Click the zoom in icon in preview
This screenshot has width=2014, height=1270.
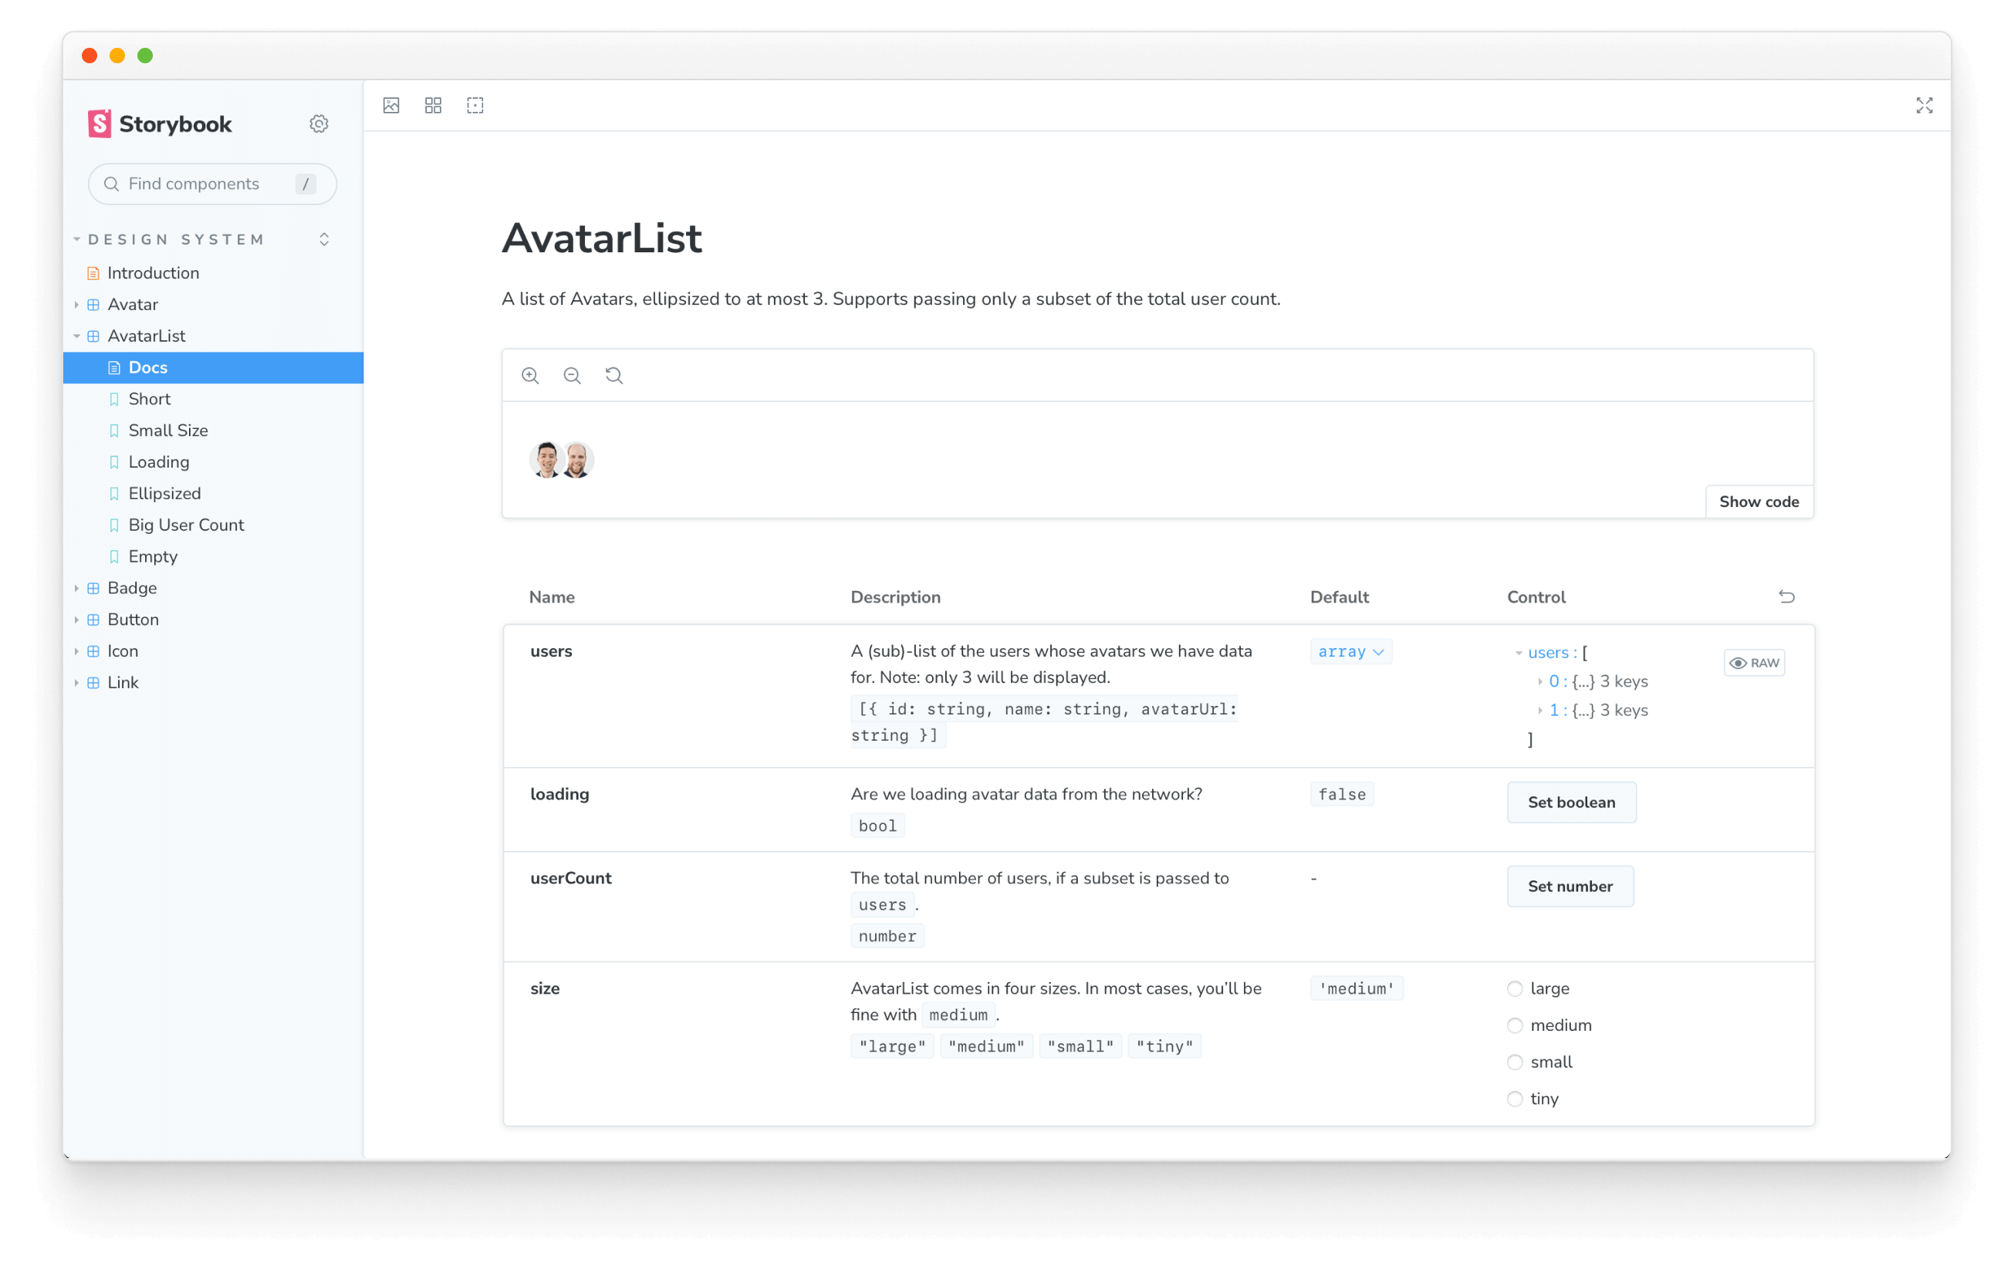531,376
